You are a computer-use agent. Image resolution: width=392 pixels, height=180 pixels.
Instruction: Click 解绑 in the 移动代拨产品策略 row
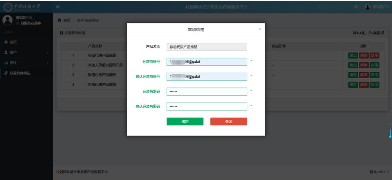pos(364,55)
